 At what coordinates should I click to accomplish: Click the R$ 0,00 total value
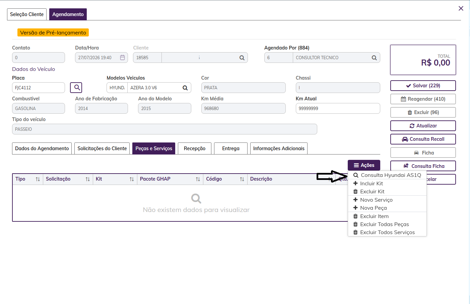tap(435, 63)
